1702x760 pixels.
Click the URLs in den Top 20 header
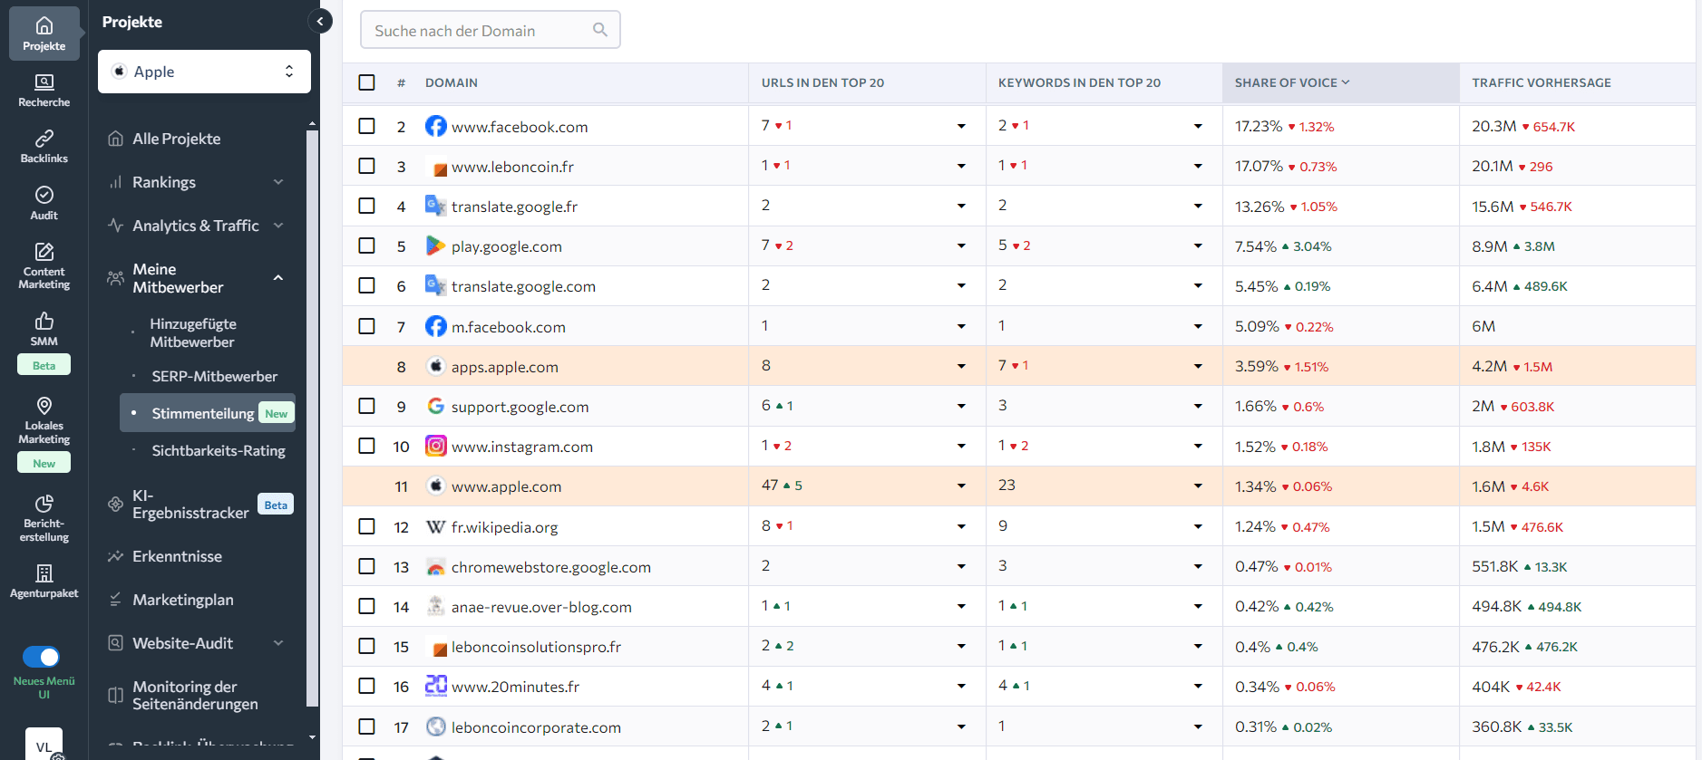point(822,82)
